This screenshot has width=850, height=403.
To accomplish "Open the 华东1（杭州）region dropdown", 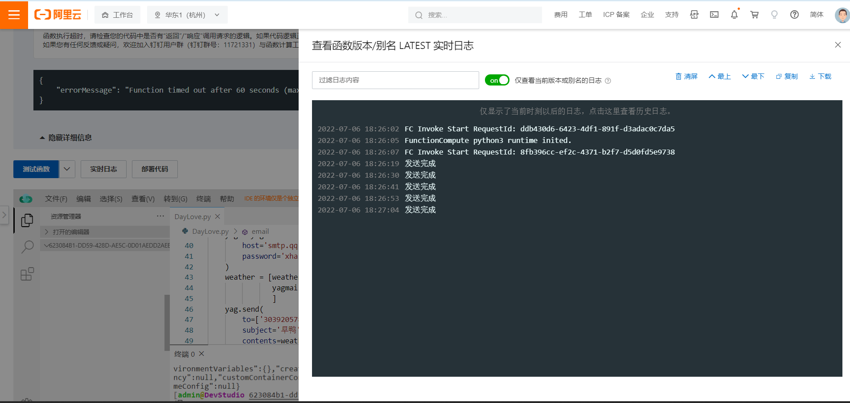I will pyautogui.click(x=187, y=15).
